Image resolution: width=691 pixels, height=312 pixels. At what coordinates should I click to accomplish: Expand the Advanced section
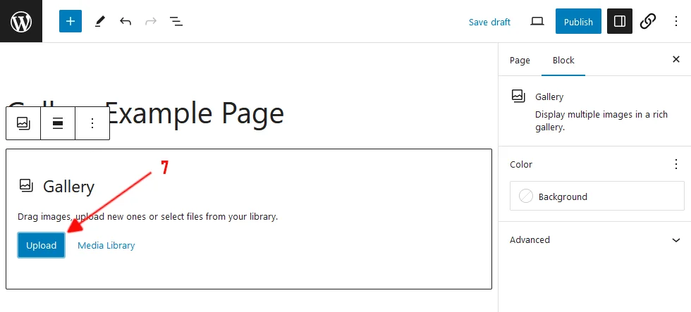[x=675, y=240]
